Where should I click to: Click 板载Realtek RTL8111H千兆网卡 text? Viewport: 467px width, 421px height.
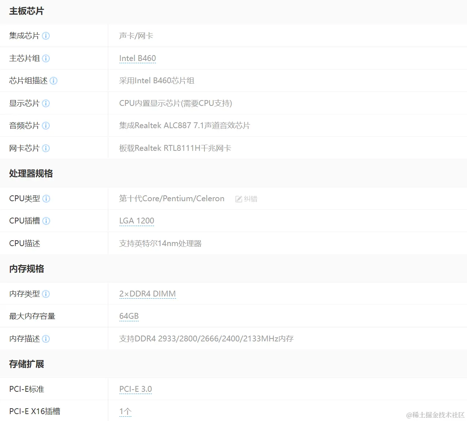pyautogui.click(x=175, y=148)
